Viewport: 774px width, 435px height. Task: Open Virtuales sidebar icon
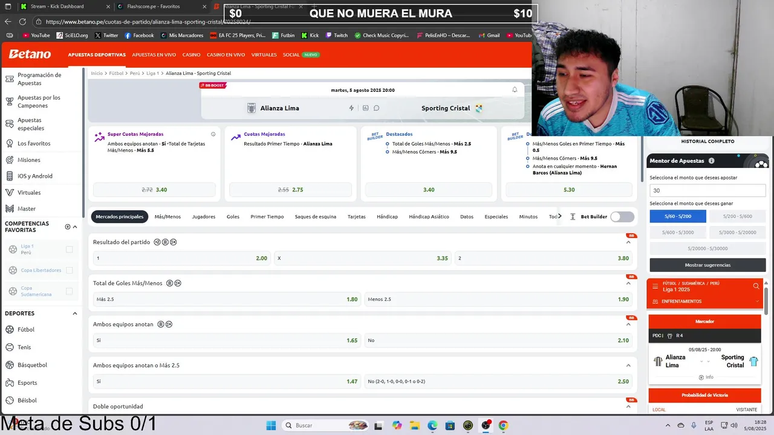(x=10, y=193)
